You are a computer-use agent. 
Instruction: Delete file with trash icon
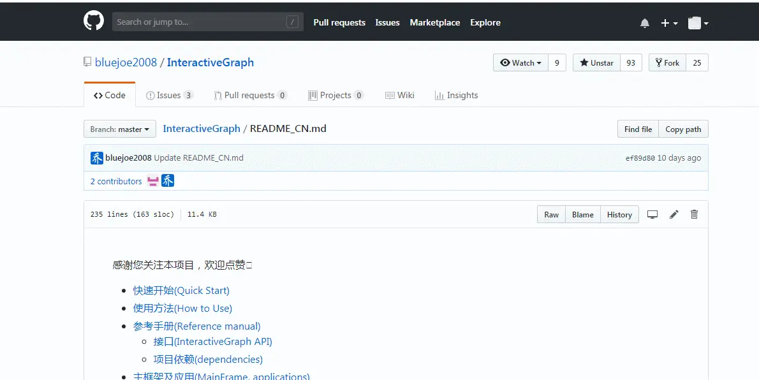point(694,214)
